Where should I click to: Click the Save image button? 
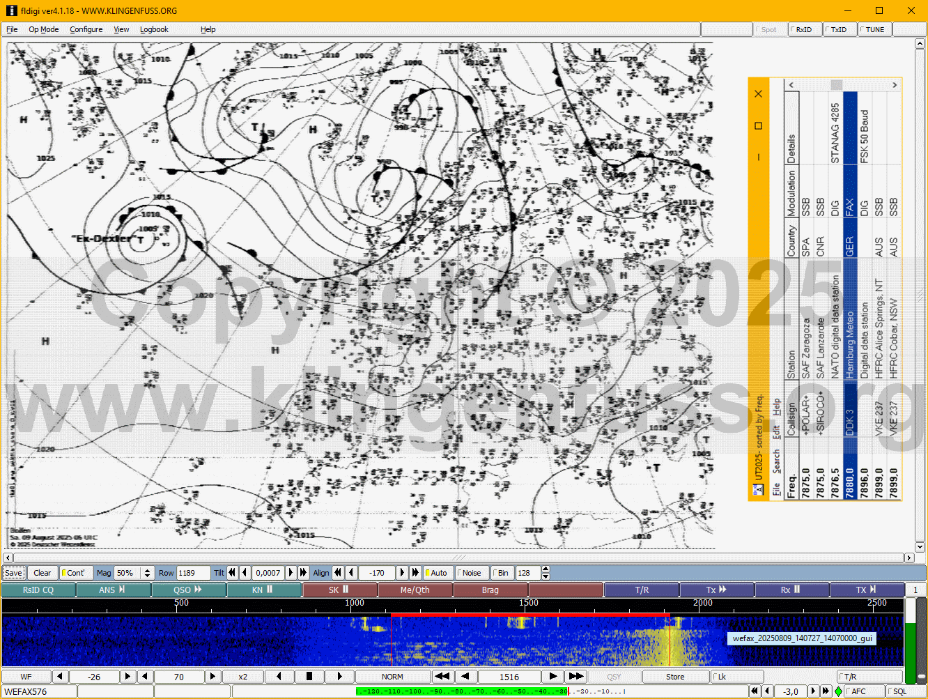13,573
